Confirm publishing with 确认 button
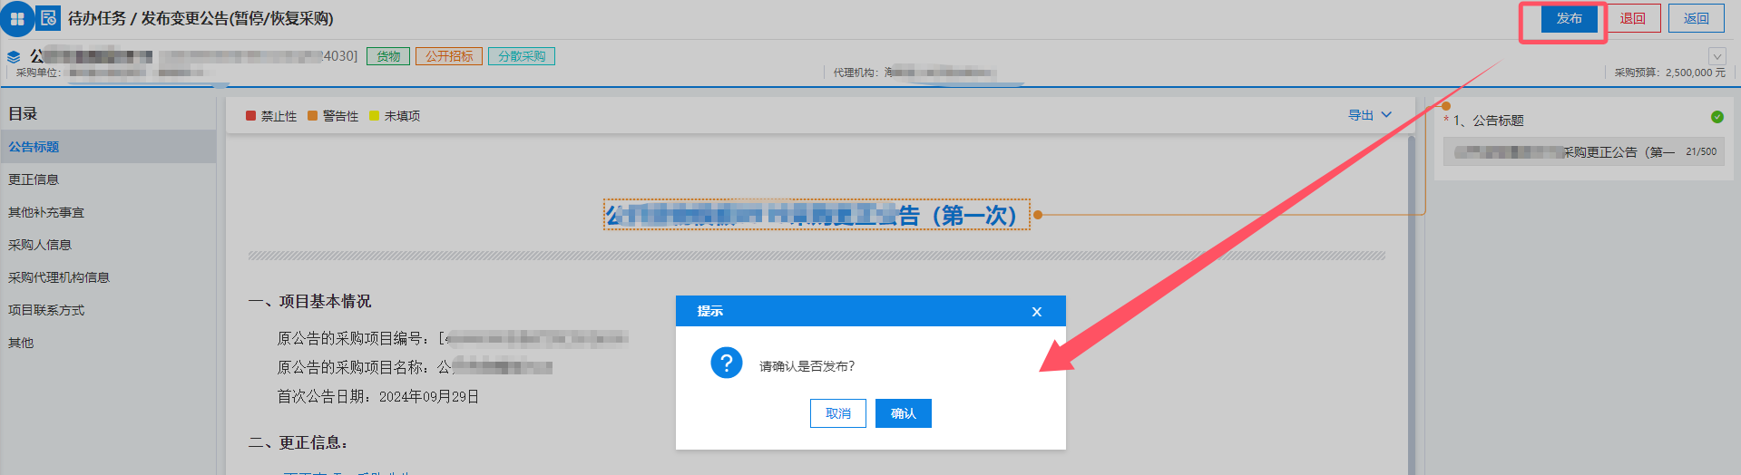 (x=904, y=413)
